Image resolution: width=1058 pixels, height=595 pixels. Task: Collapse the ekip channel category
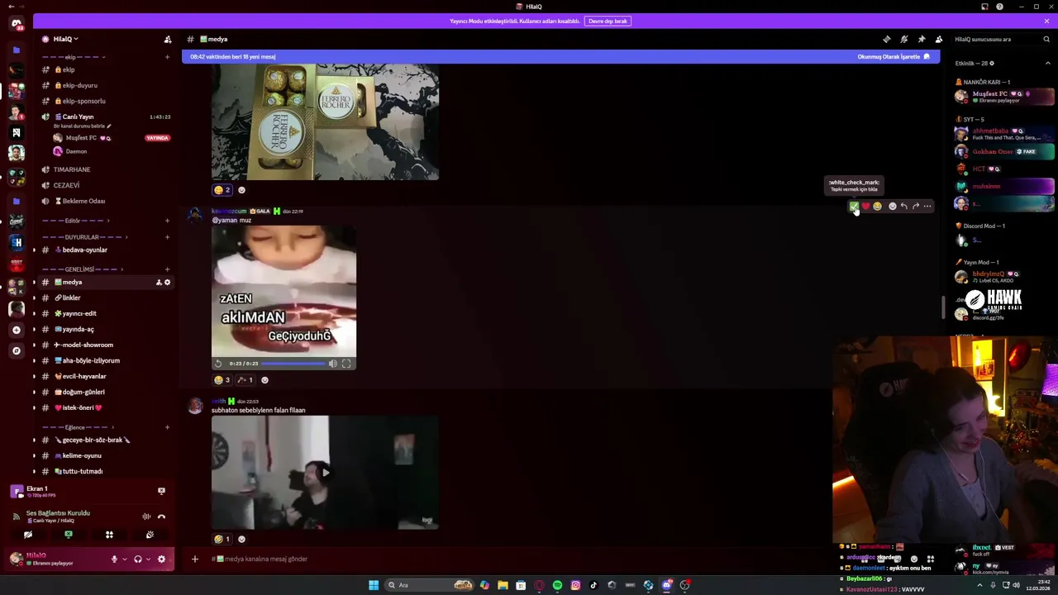(x=74, y=57)
